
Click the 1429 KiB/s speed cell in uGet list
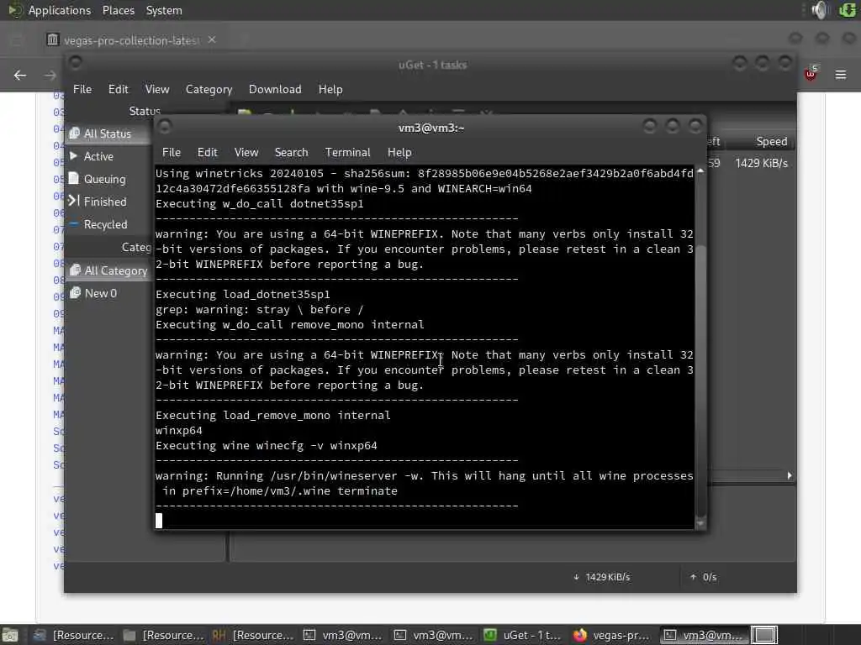tap(762, 164)
